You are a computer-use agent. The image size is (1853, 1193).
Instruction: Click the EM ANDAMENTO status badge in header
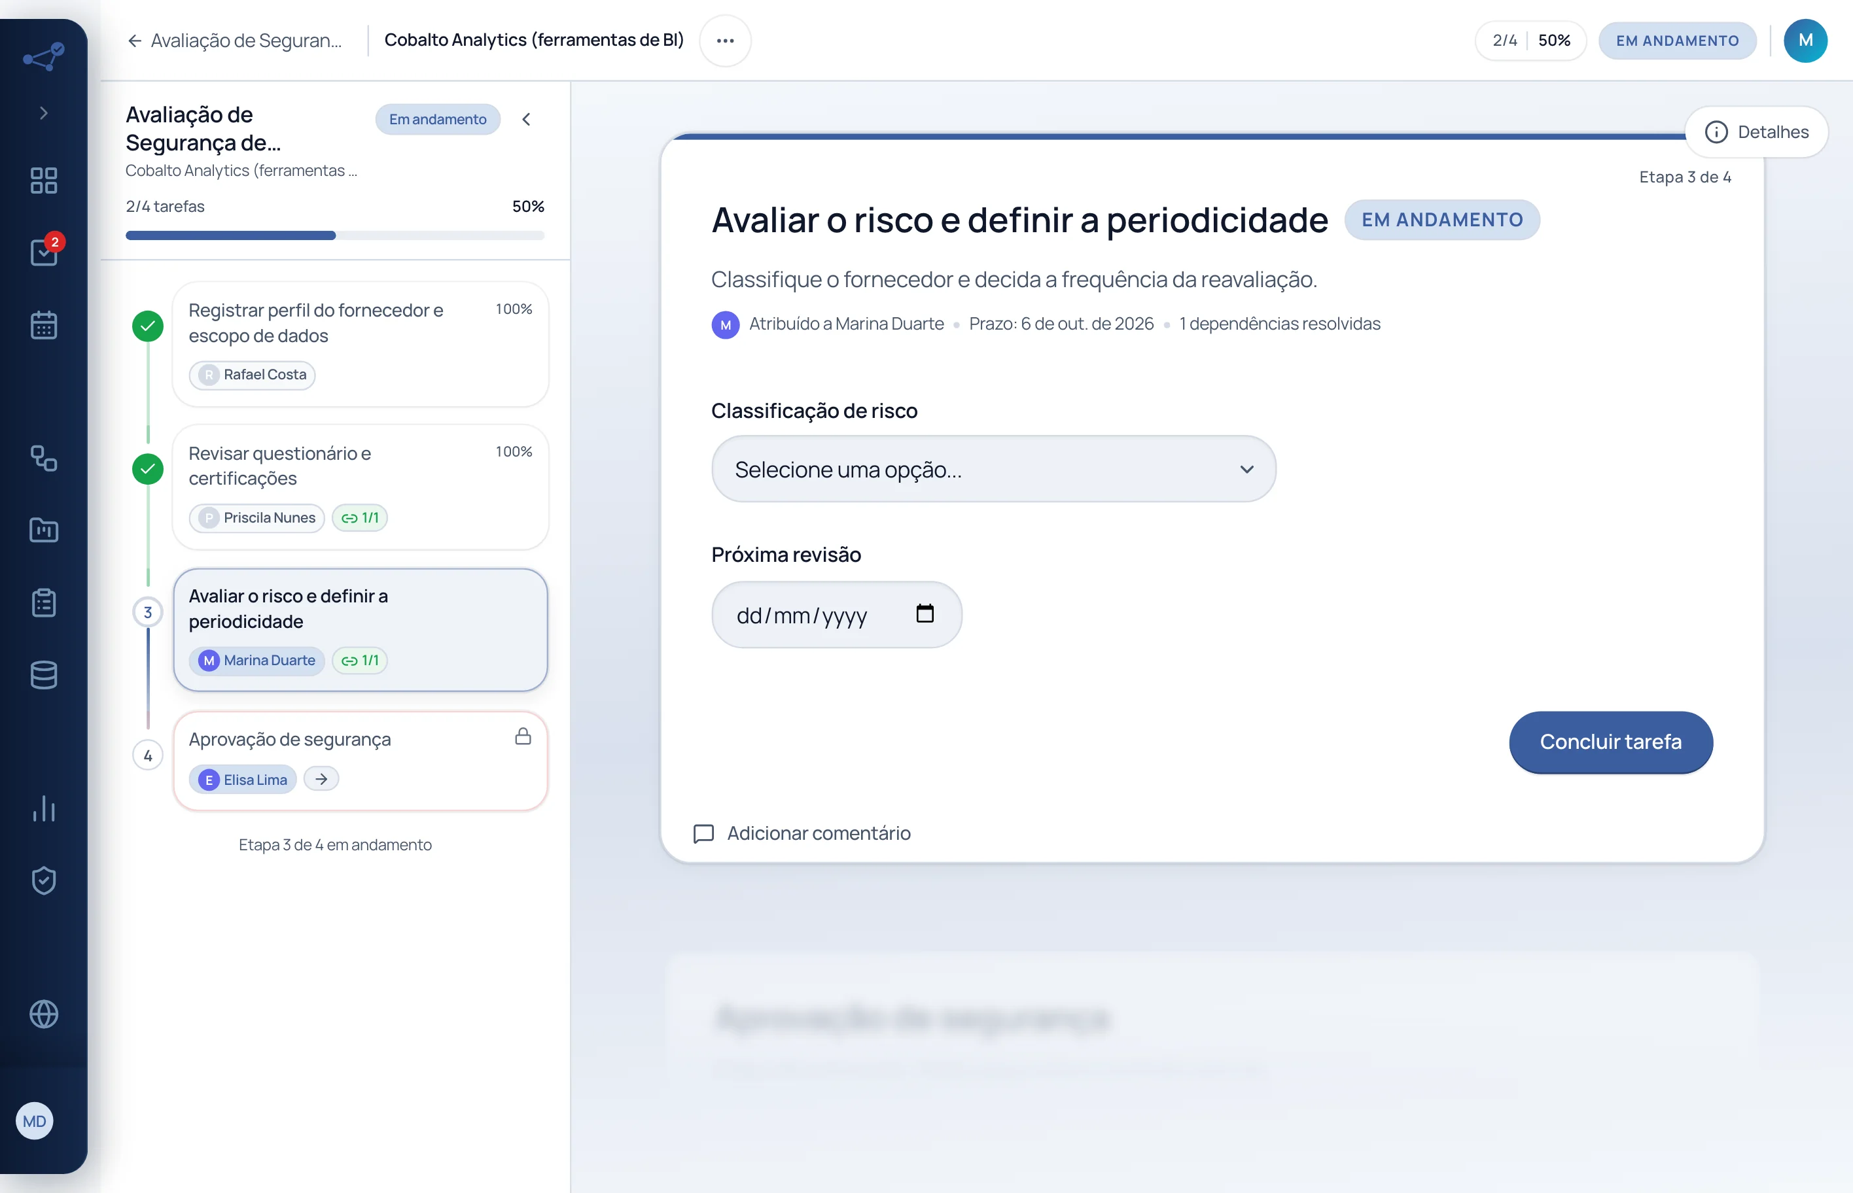[x=1677, y=41]
